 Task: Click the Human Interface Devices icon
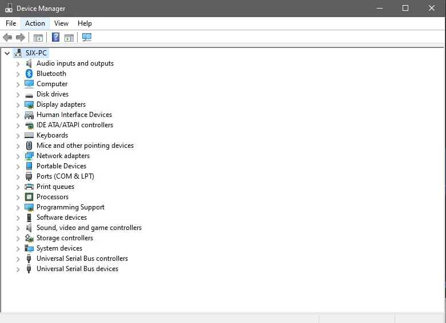click(29, 115)
